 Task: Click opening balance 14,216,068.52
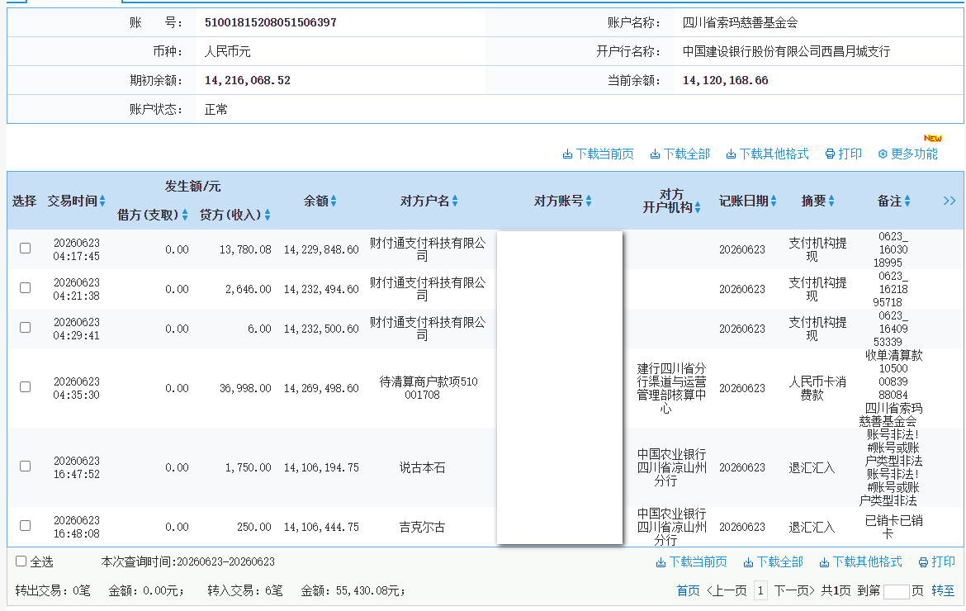[x=247, y=80]
